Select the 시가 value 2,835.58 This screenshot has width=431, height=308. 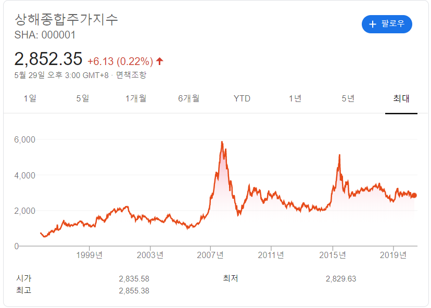pos(134,278)
